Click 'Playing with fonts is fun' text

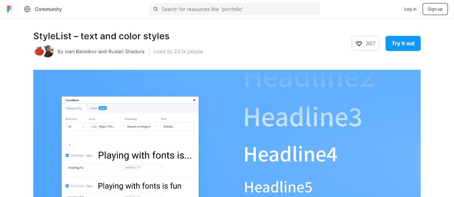pos(140,186)
